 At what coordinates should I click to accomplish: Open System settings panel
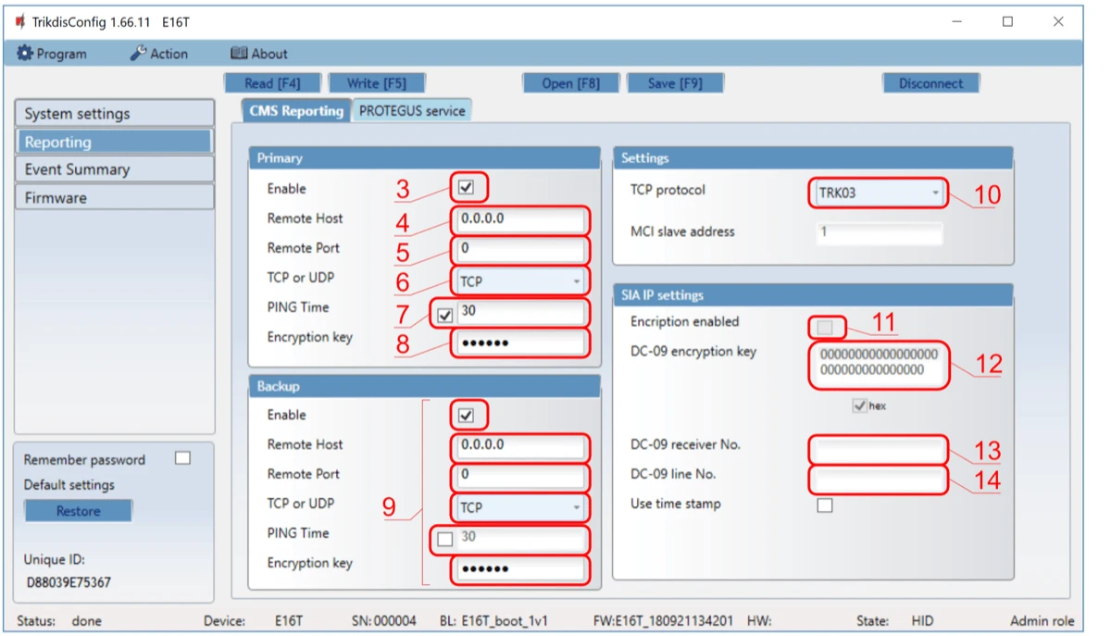click(114, 113)
